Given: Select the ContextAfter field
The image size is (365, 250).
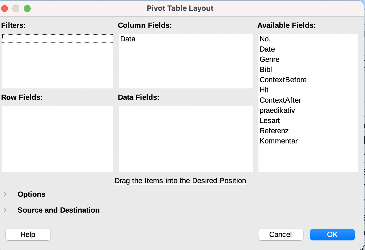Looking at the screenshot, I should [308, 100].
